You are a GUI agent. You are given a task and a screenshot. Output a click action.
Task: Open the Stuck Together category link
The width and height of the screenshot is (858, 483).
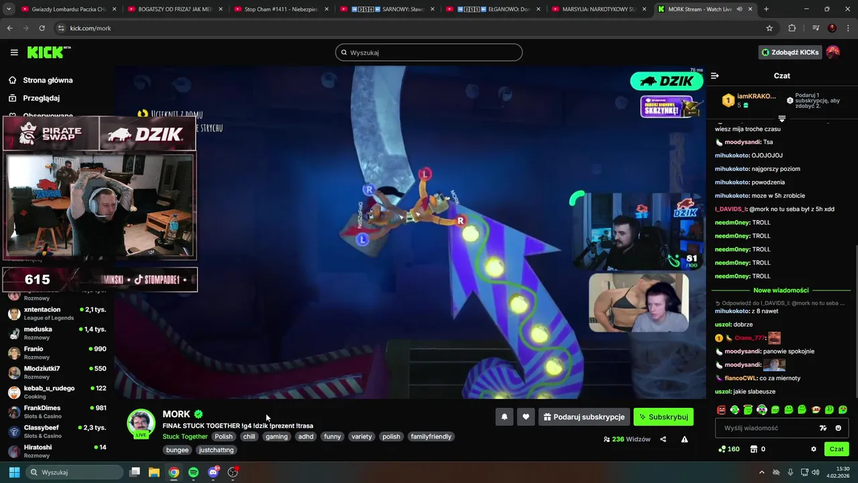tap(185, 437)
